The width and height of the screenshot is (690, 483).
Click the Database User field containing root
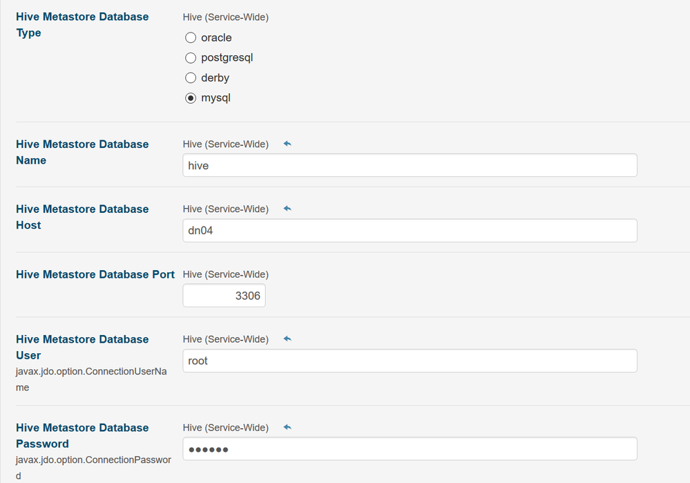pos(410,361)
